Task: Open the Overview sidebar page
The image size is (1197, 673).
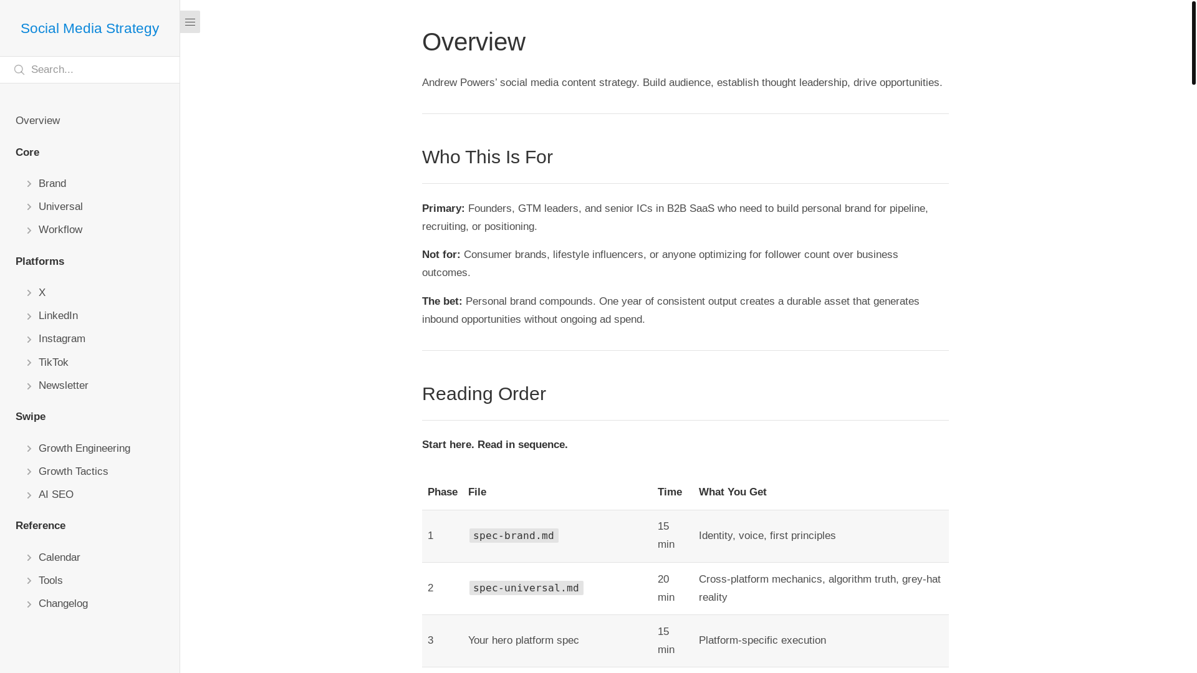Action: click(x=37, y=120)
